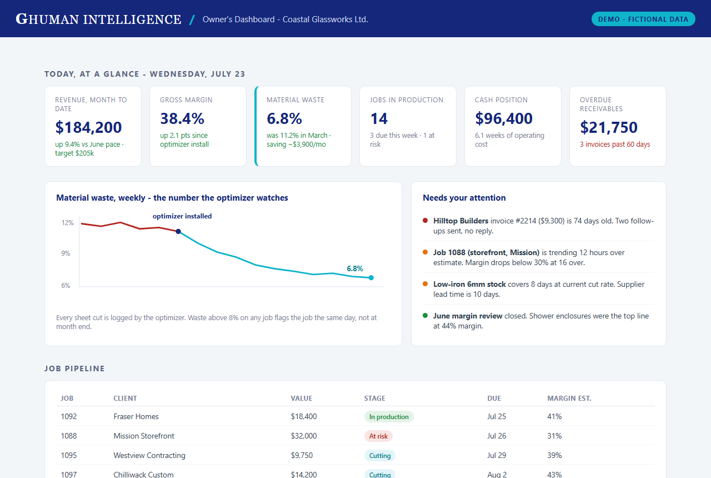Click the red dot beside Hilltop Builders
Screen dimensions: 711x478
click(425, 221)
